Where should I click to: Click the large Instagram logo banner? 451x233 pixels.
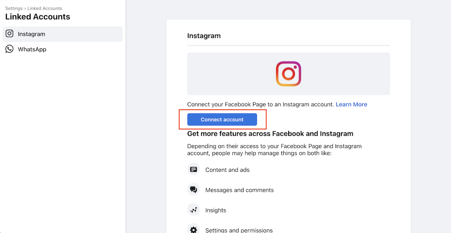[289, 74]
